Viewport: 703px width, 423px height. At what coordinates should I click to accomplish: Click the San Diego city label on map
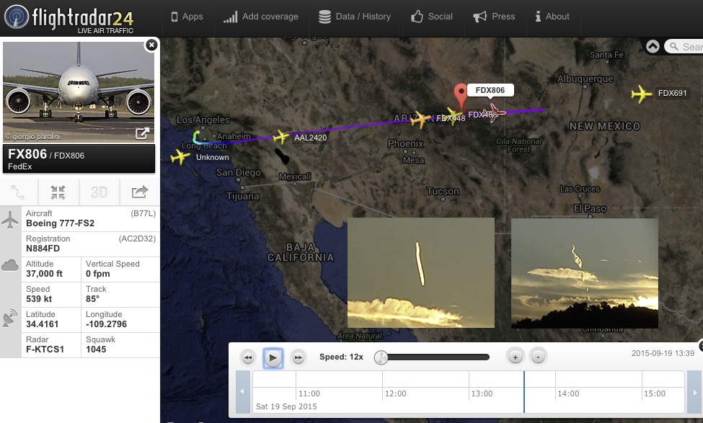click(238, 172)
